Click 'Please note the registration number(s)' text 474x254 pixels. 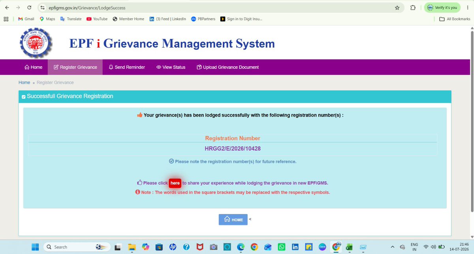point(235,161)
